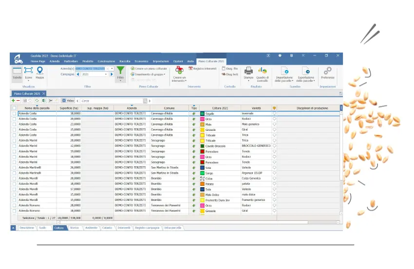414x269 pixels.
Task: Click the scissors cut icon
Action: (51, 101)
